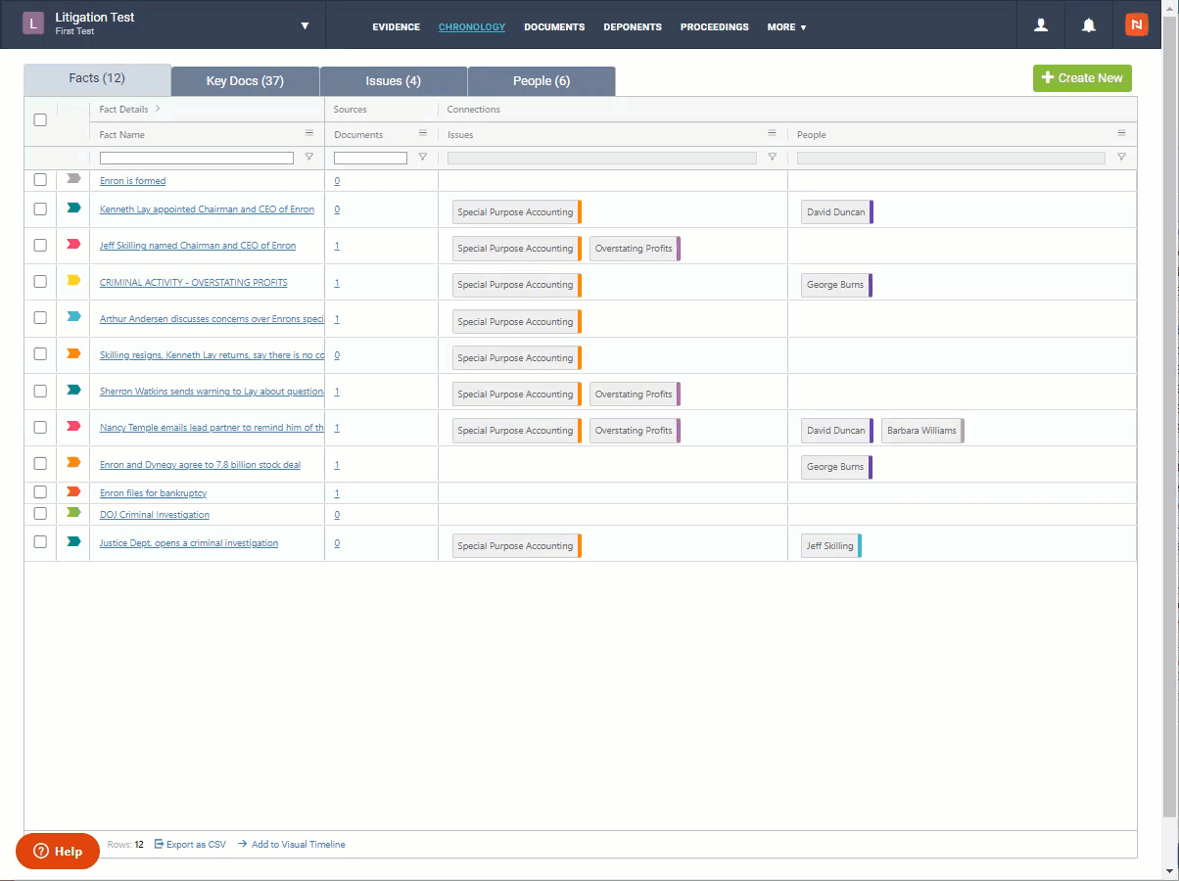Click the orange app logo icon
The width and height of the screenshot is (1179, 881).
(1136, 25)
